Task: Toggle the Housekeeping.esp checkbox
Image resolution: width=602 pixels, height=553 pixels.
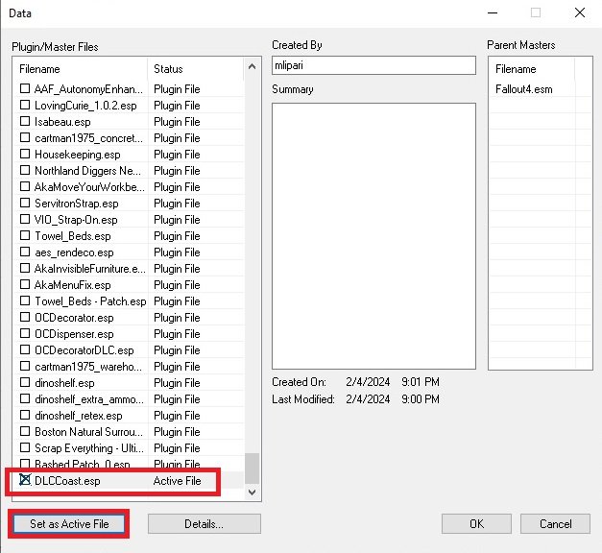Action: pos(26,155)
